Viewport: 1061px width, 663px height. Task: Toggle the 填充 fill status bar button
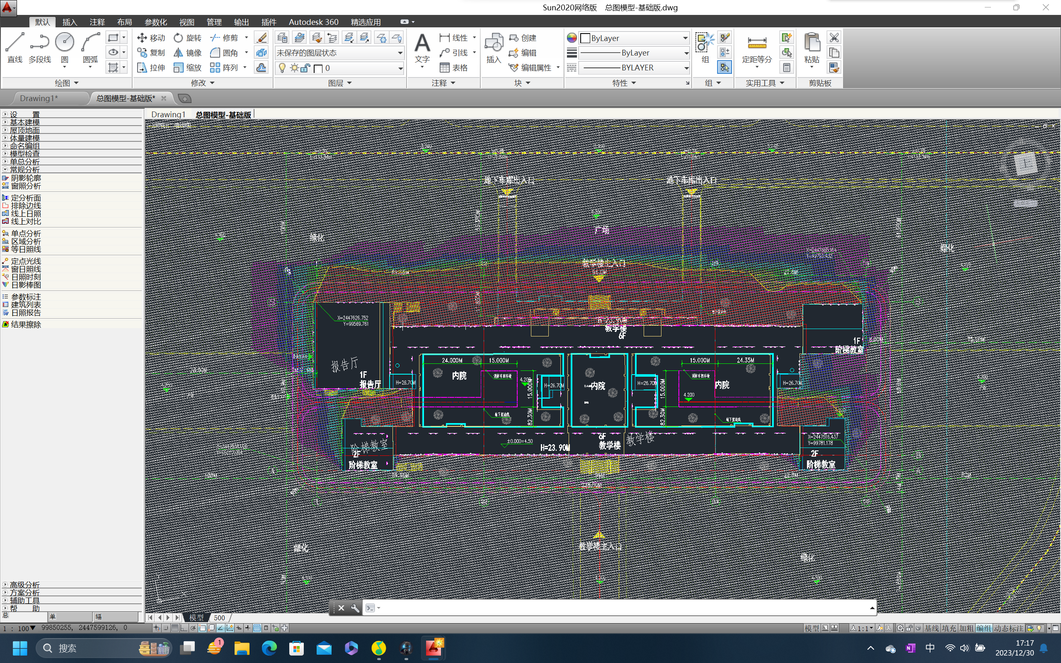[949, 628]
